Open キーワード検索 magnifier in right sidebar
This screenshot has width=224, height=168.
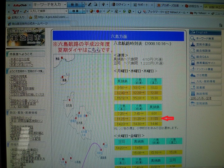tap(193, 38)
